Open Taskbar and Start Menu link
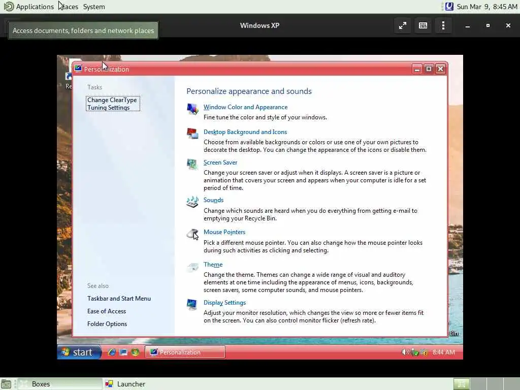The width and height of the screenshot is (520, 390). coord(119,299)
